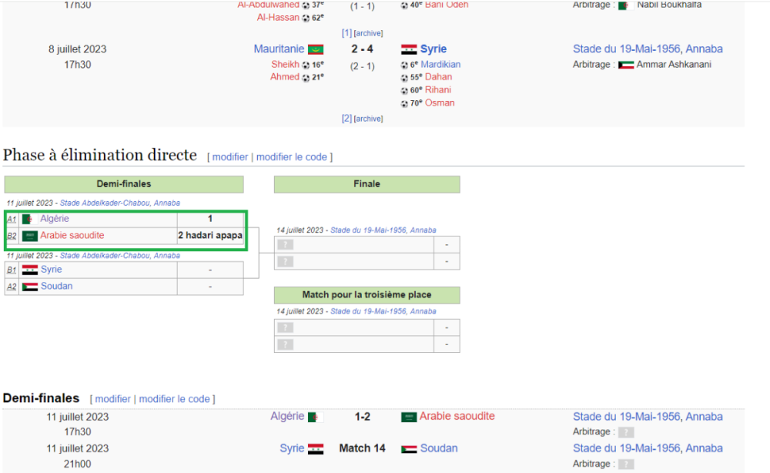This screenshot has width=770, height=473.
Task: Click the first question mark placeholder under Finale
Action: tap(285, 245)
